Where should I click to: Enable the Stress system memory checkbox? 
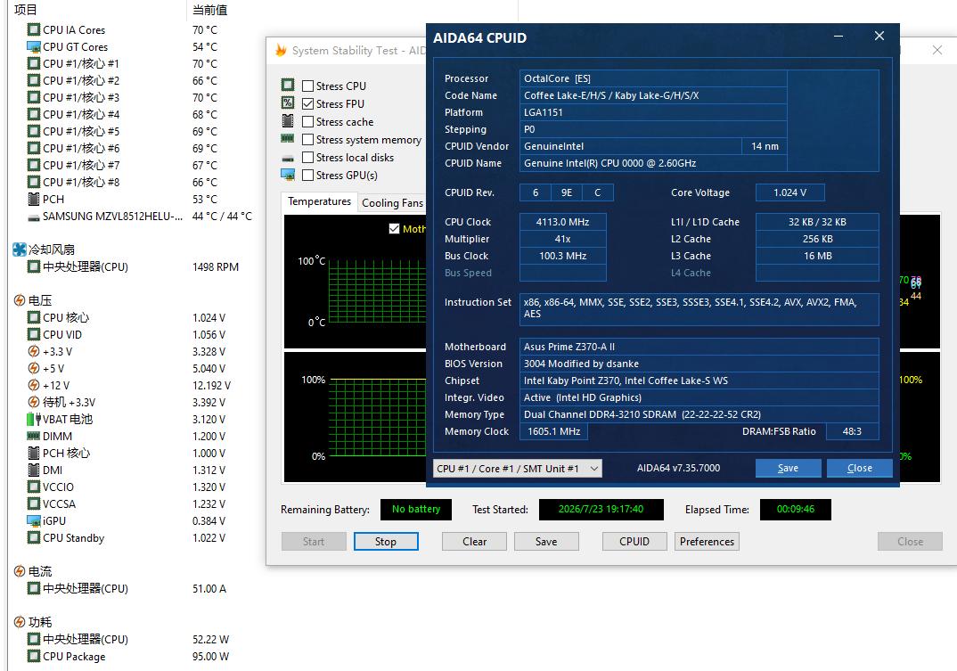[308, 140]
